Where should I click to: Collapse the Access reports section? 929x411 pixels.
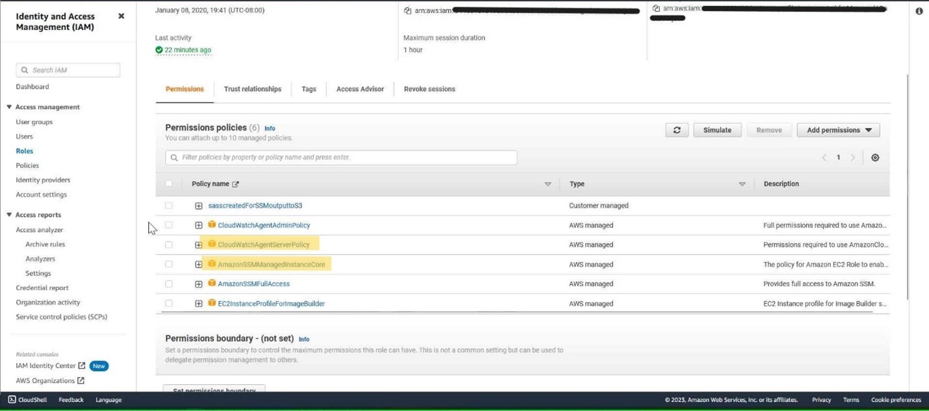9,215
